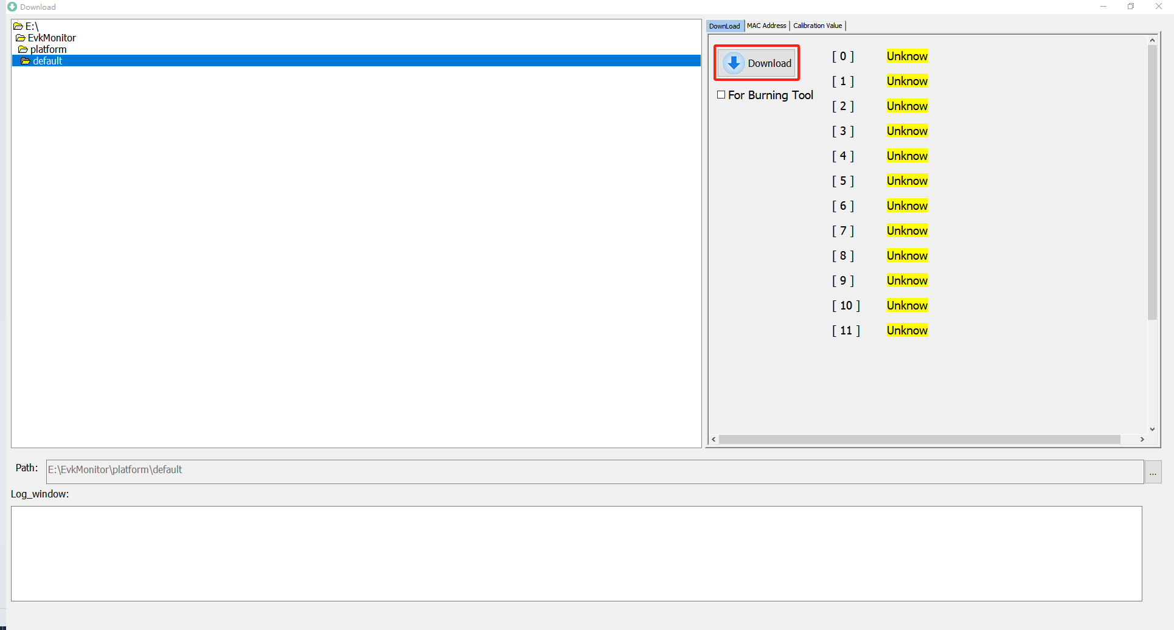
Task: Select the DownLoad tab
Action: (724, 26)
